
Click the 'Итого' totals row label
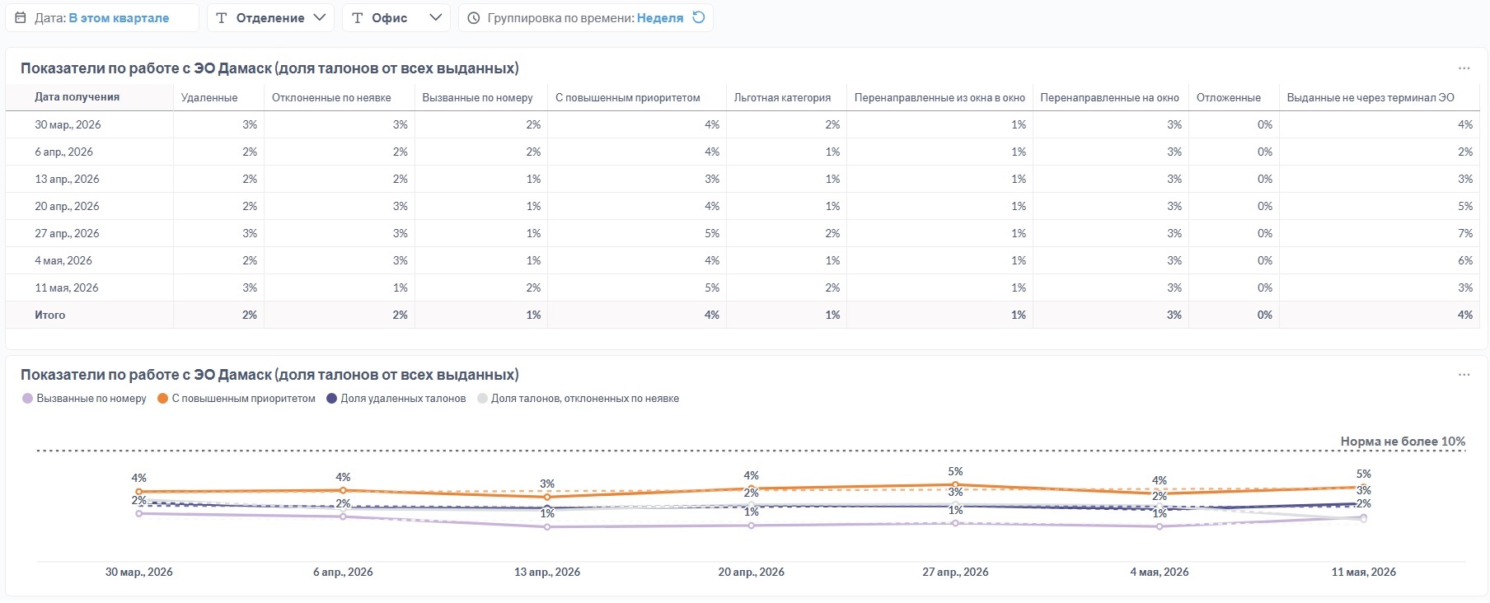(49, 315)
